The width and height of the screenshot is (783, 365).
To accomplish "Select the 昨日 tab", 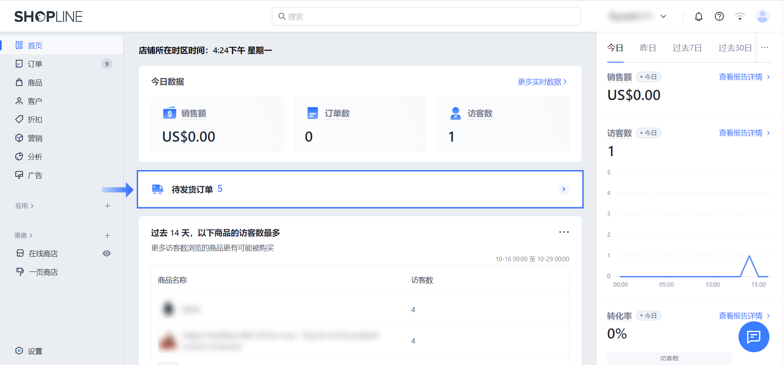I will 648,48.
